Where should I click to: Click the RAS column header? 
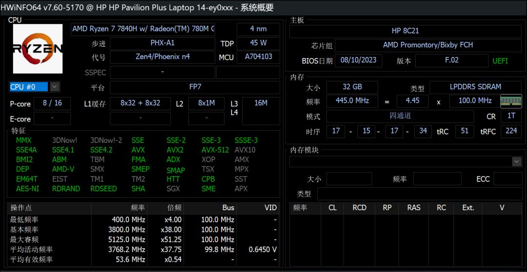click(x=414, y=208)
